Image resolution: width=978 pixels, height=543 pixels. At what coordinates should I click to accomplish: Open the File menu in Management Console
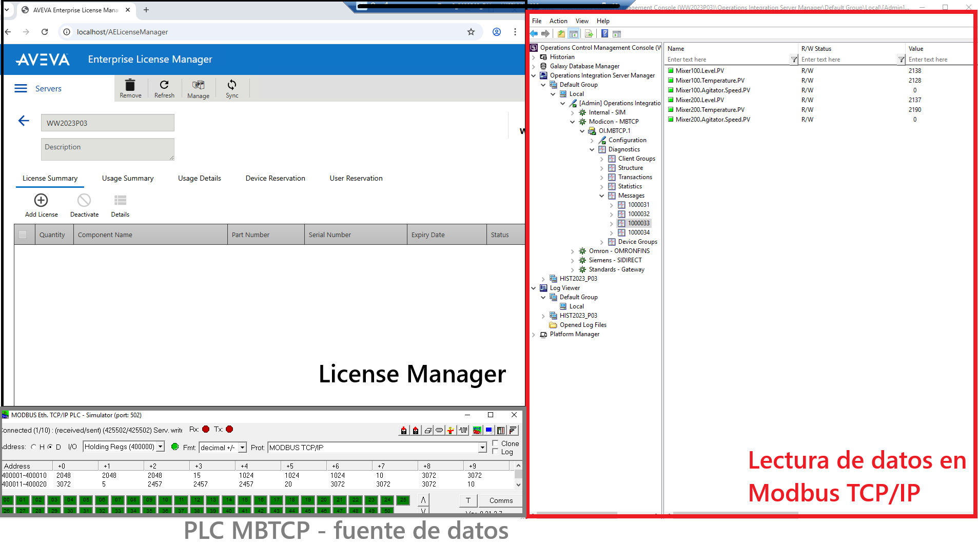pyautogui.click(x=537, y=21)
